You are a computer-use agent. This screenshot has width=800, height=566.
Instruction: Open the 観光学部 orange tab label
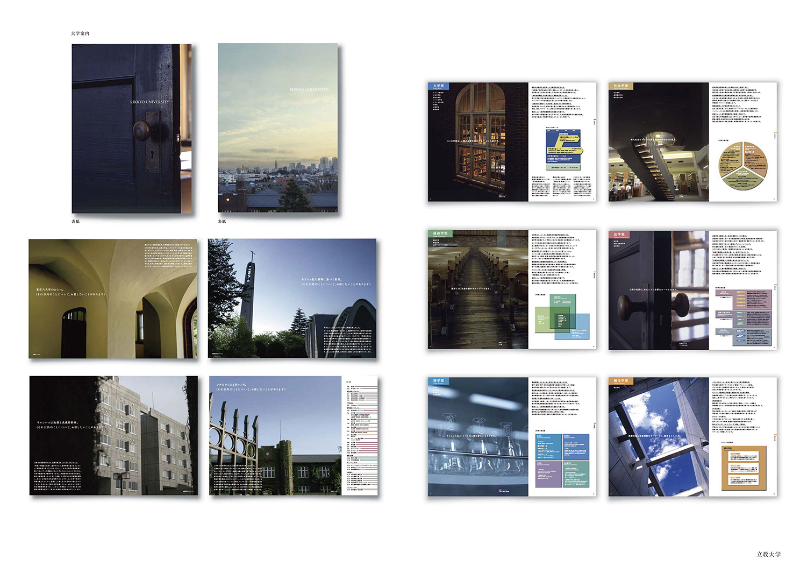click(621, 381)
